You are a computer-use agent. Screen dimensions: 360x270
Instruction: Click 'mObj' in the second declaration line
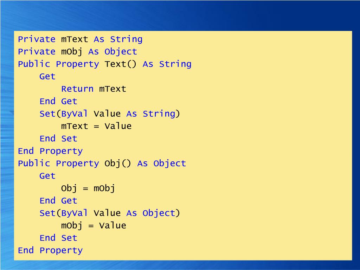tap(72, 52)
